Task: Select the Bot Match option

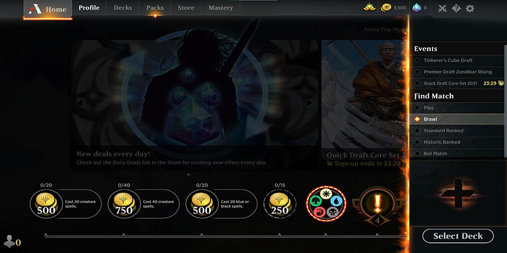Action: click(457, 154)
